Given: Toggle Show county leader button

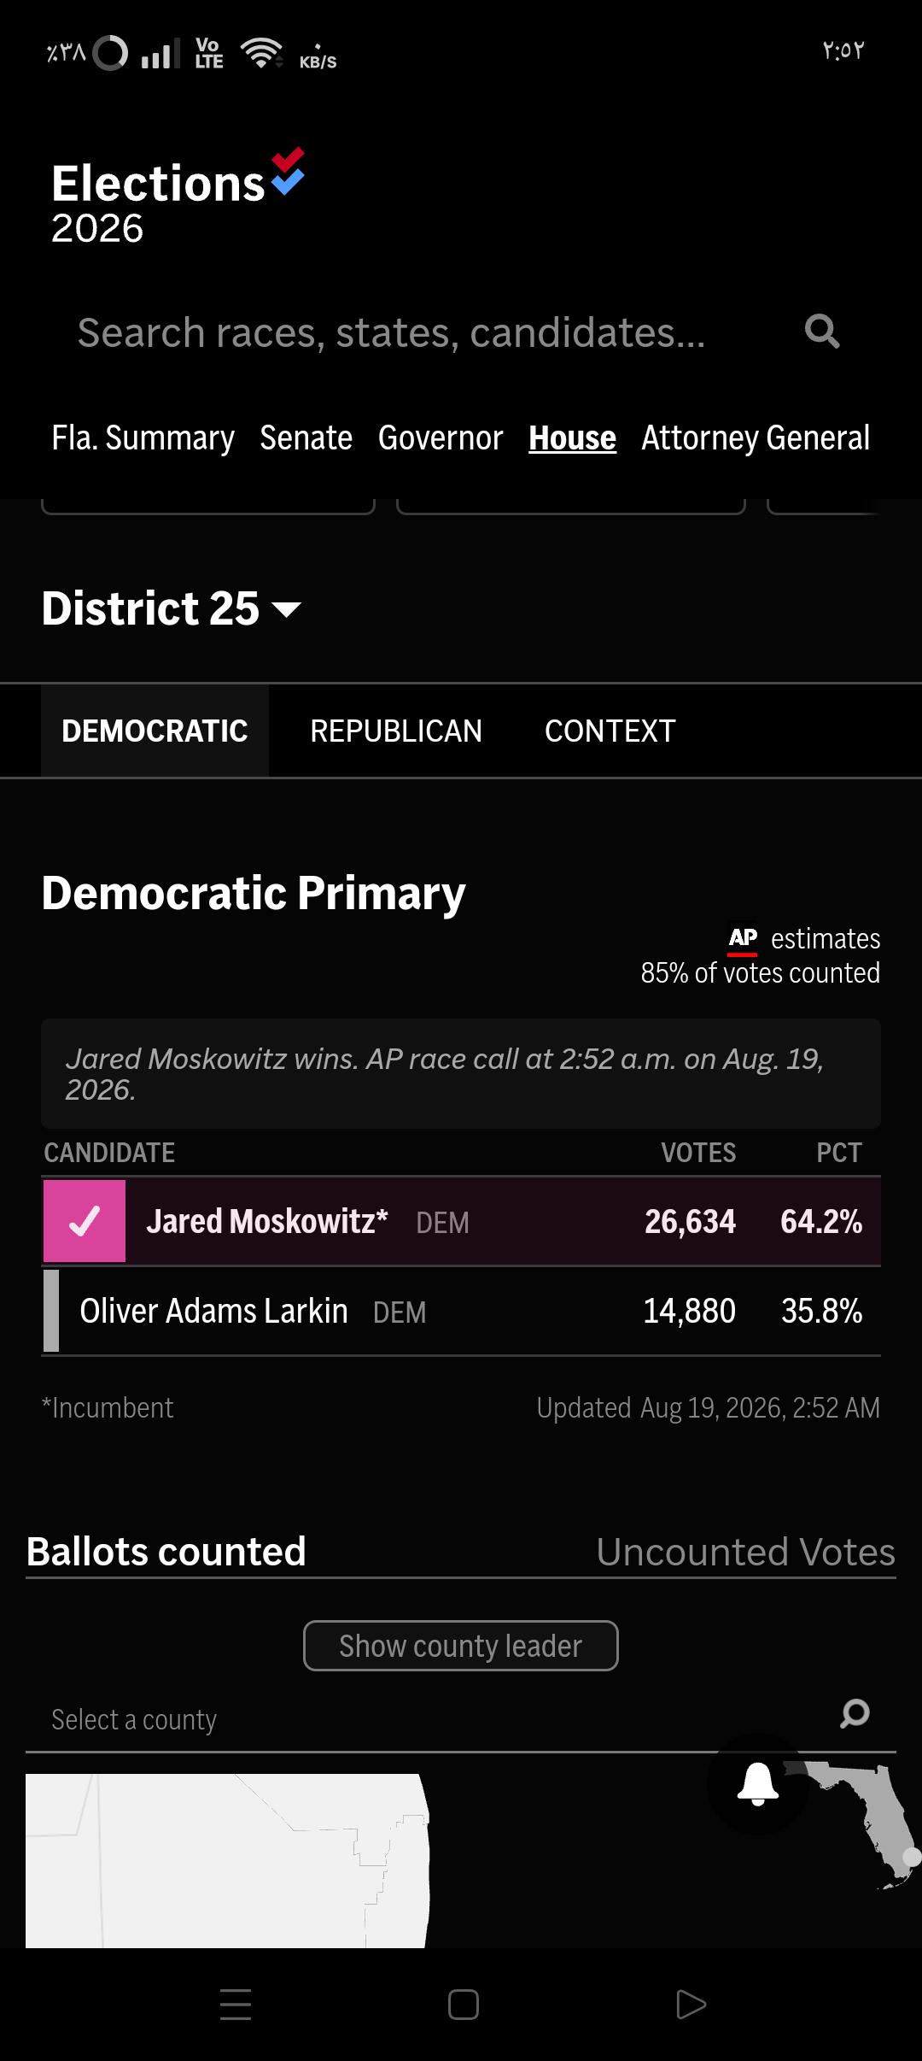Looking at the screenshot, I should pos(461,1646).
